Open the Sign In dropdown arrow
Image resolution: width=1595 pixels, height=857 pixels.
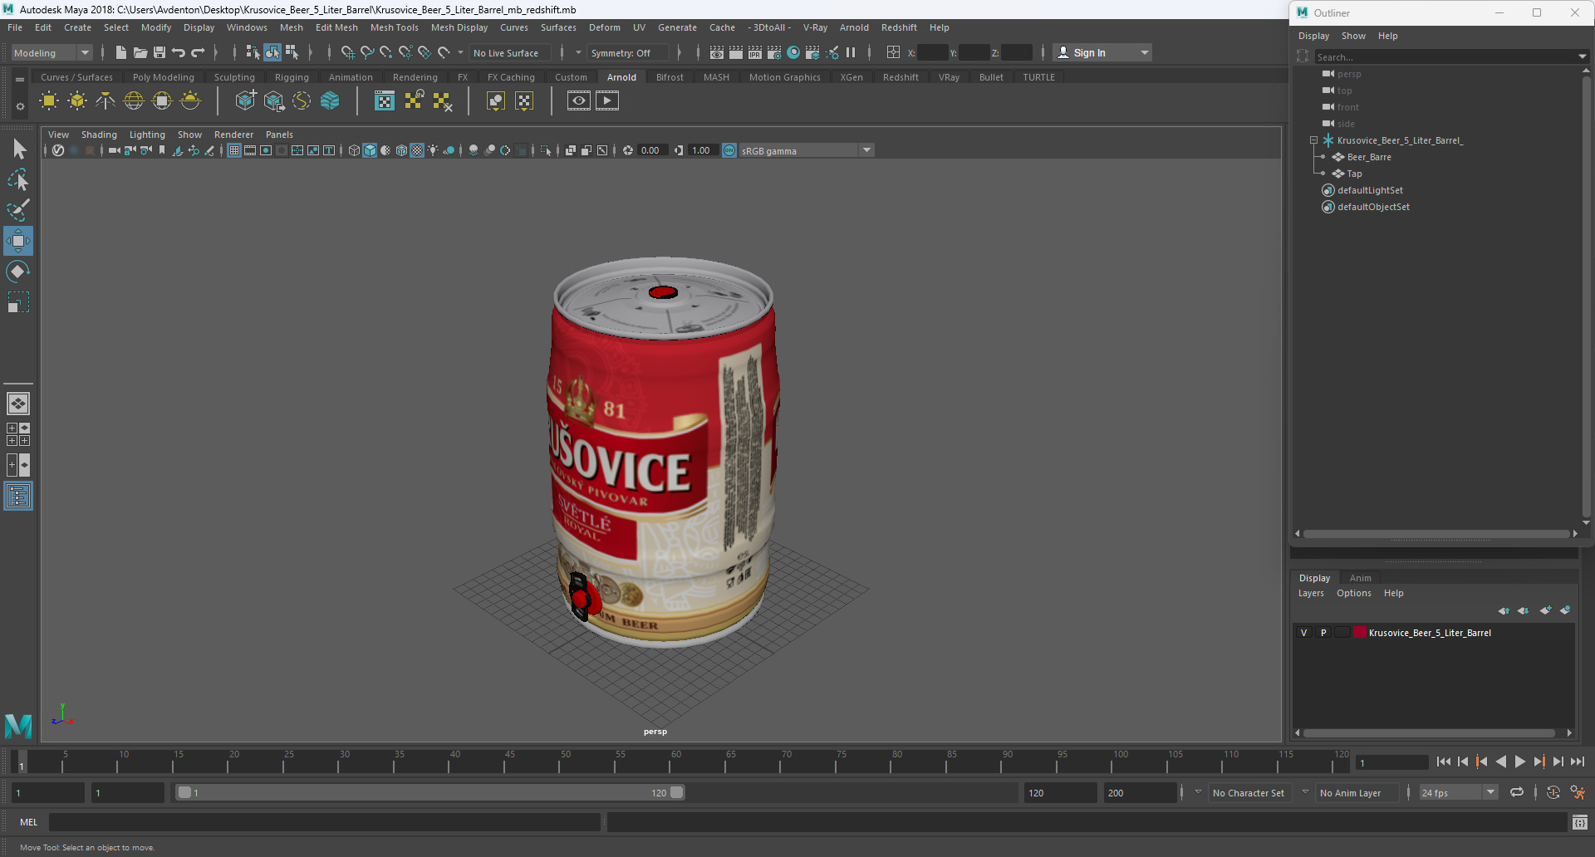[x=1145, y=52]
